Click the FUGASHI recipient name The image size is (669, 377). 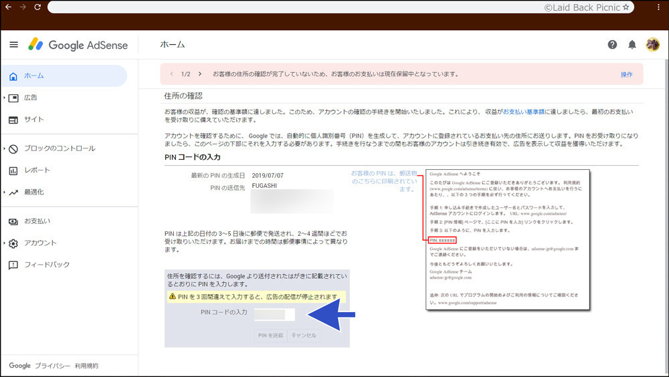[264, 186]
